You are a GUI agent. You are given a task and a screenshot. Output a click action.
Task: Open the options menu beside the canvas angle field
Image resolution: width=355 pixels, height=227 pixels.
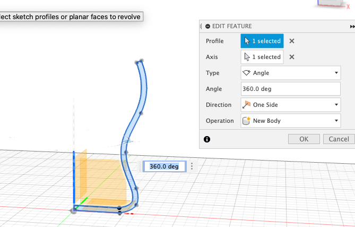pos(192,166)
